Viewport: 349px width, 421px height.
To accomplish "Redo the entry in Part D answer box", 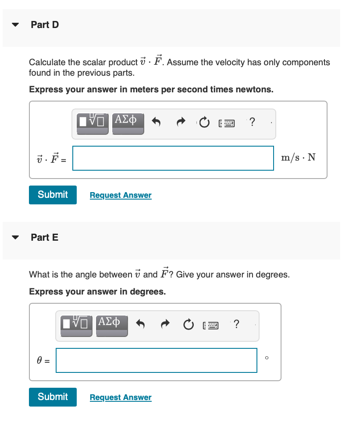I will (x=181, y=123).
